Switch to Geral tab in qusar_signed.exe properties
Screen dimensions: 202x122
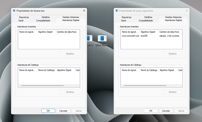click(123, 21)
